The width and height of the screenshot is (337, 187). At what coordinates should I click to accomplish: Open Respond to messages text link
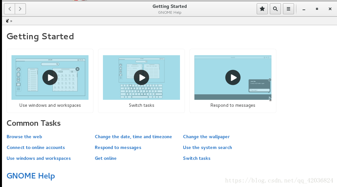[118, 147]
